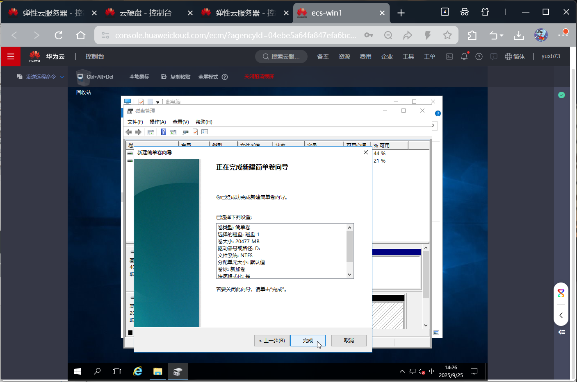Switch to the 云硬盘 - 控制台 browser tab
This screenshot has height=382, width=577.
pos(146,13)
